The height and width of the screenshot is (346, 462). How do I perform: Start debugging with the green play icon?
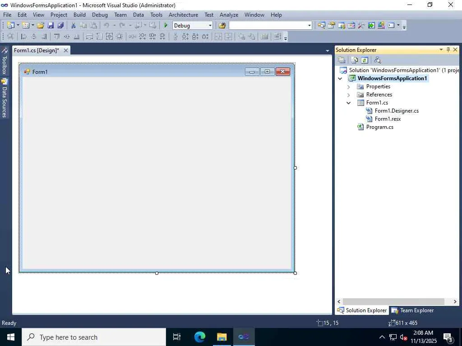pos(166,25)
